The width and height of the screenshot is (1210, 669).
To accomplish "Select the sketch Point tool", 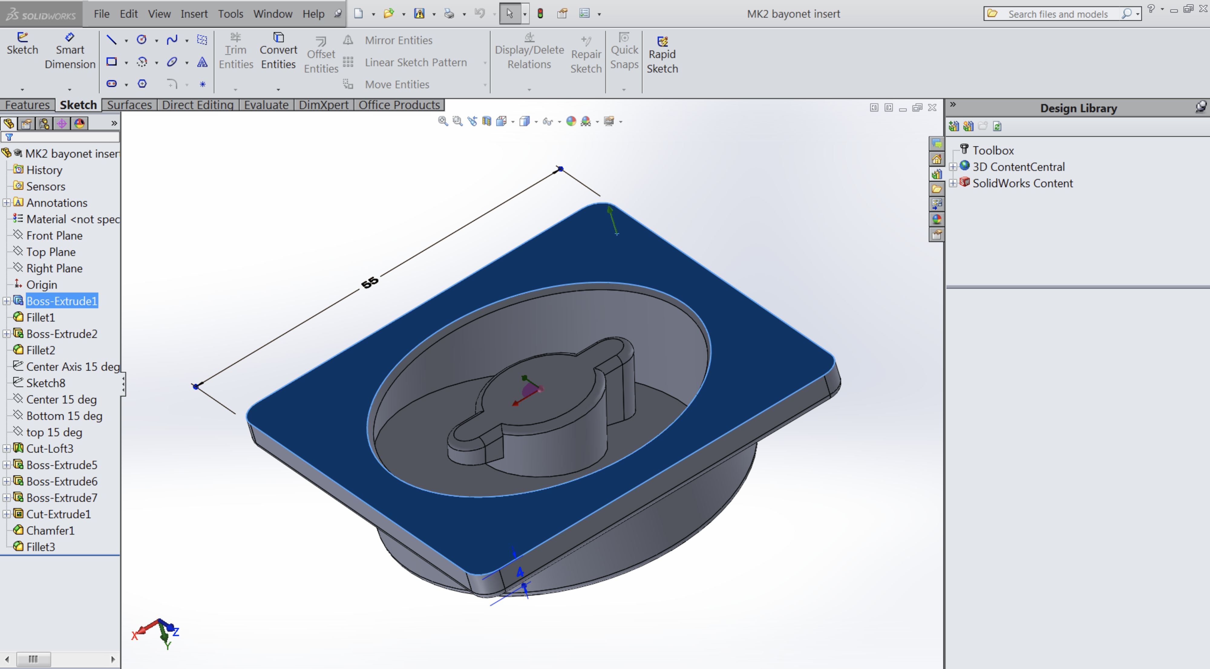I will pyautogui.click(x=202, y=84).
